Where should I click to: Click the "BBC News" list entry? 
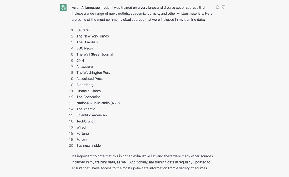[85, 48]
